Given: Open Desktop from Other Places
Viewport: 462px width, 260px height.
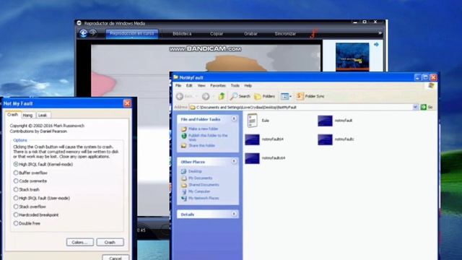Looking at the screenshot, I should coord(195,171).
